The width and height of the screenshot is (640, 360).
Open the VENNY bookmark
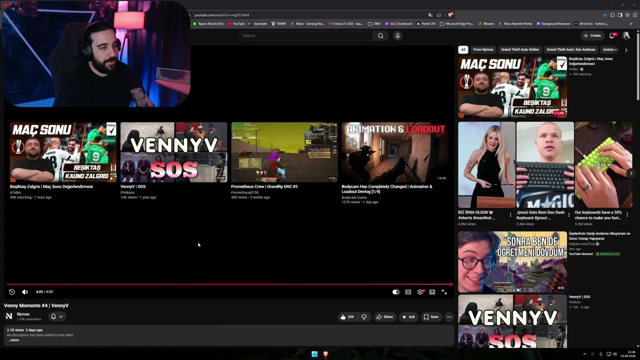pyautogui.click(x=279, y=23)
